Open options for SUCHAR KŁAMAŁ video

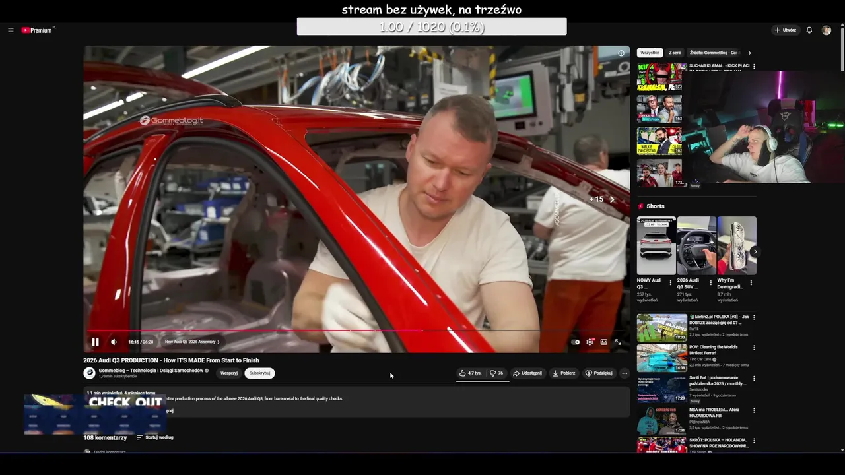click(x=754, y=67)
